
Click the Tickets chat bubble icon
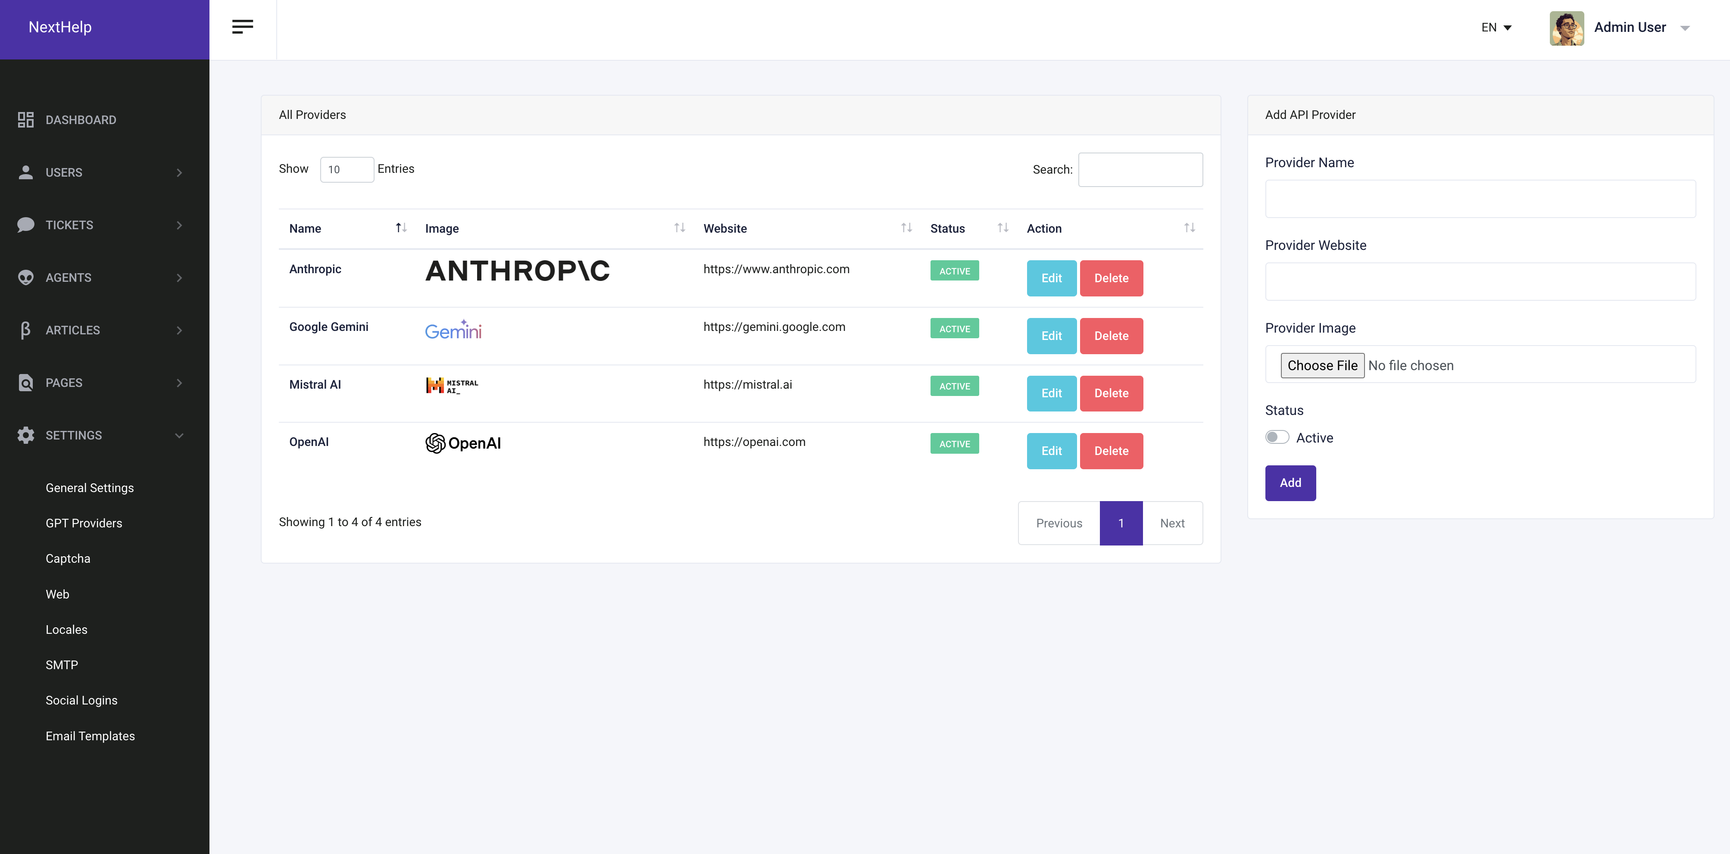[x=25, y=225]
